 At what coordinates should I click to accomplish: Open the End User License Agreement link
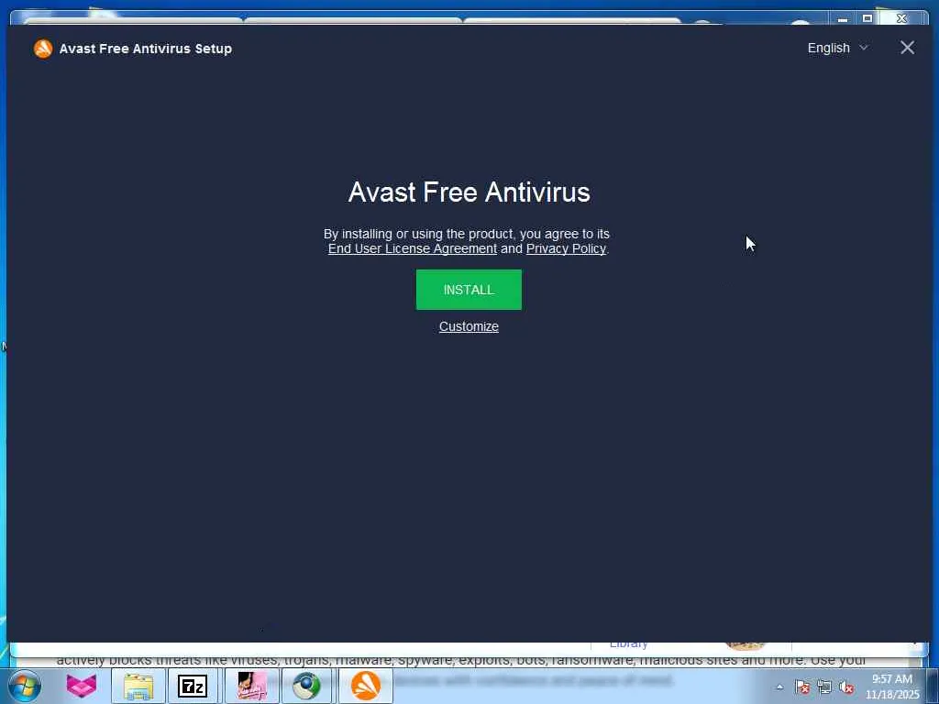[x=412, y=248]
